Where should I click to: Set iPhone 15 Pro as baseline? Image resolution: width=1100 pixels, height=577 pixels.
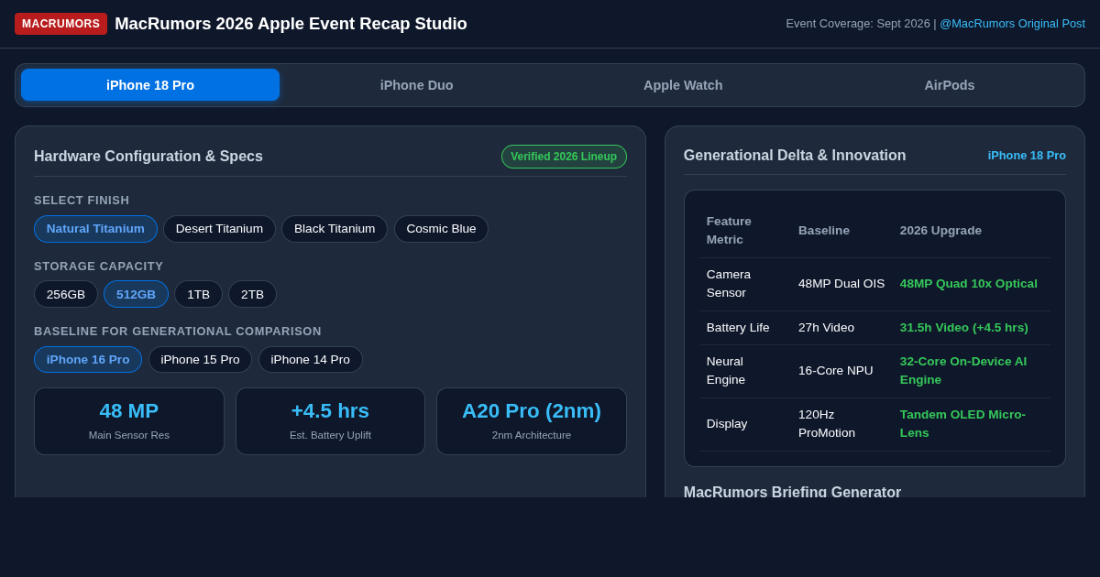[x=200, y=359]
